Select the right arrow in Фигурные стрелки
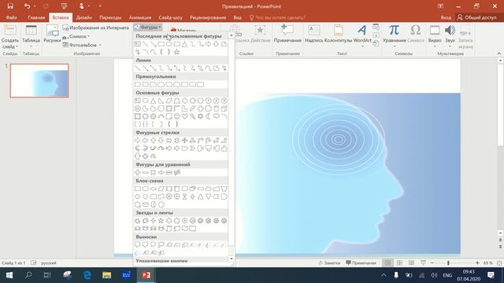This screenshot has height=283, width=504. tap(137, 140)
